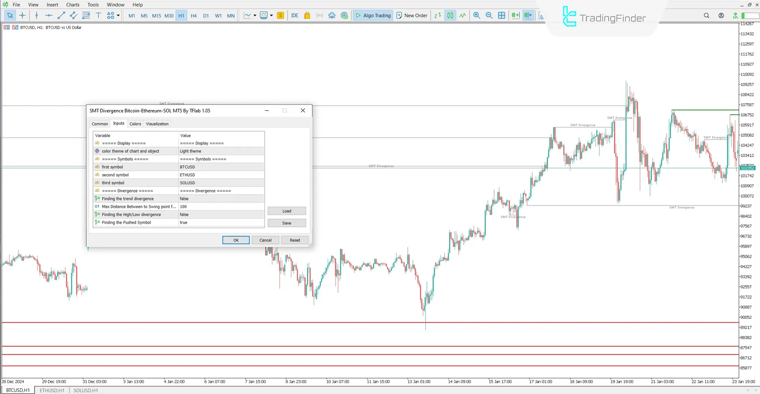Viewport: 760px width, 394px height.
Task: Open the Charts menu
Action: coord(73,5)
